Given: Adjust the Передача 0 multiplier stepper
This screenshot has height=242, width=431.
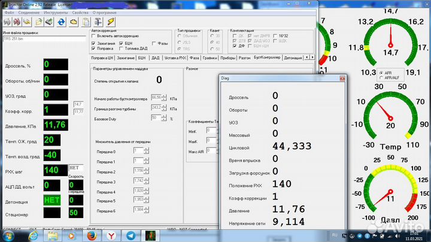Looking at the screenshot, I should tap(146, 151).
